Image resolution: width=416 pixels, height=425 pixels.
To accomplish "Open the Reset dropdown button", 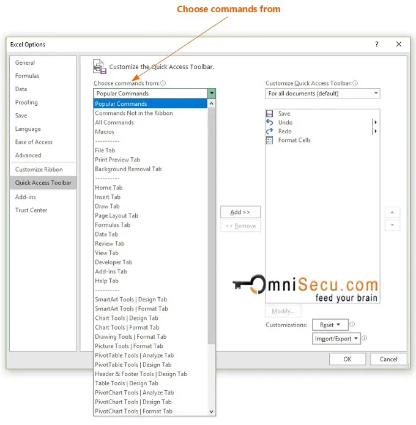I will click(330, 325).
